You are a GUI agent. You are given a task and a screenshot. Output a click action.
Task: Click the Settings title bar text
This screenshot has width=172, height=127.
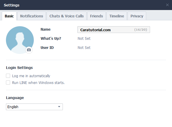[12, 5]
